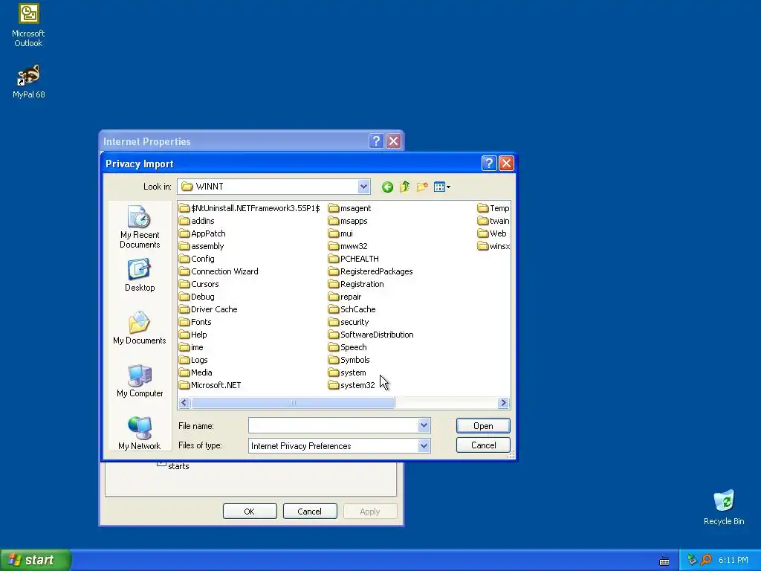Click the file list horizontal scrollbar thumb
The height and width of the screenshot is (571, 761).
point(293,402)
